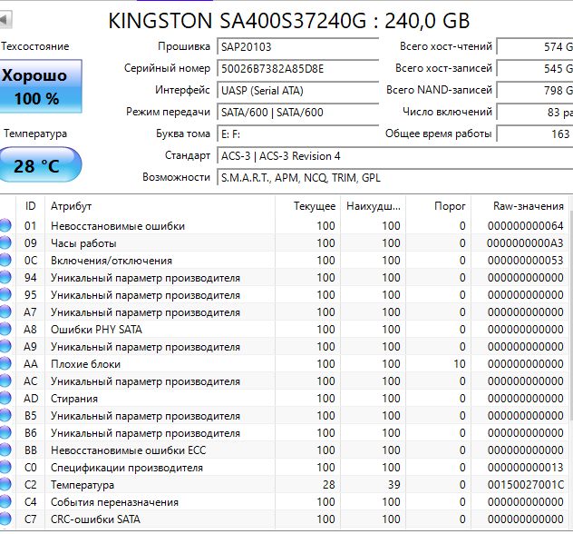Select the Невосстановимые ошибки attribute row

[x=284, y=225]
